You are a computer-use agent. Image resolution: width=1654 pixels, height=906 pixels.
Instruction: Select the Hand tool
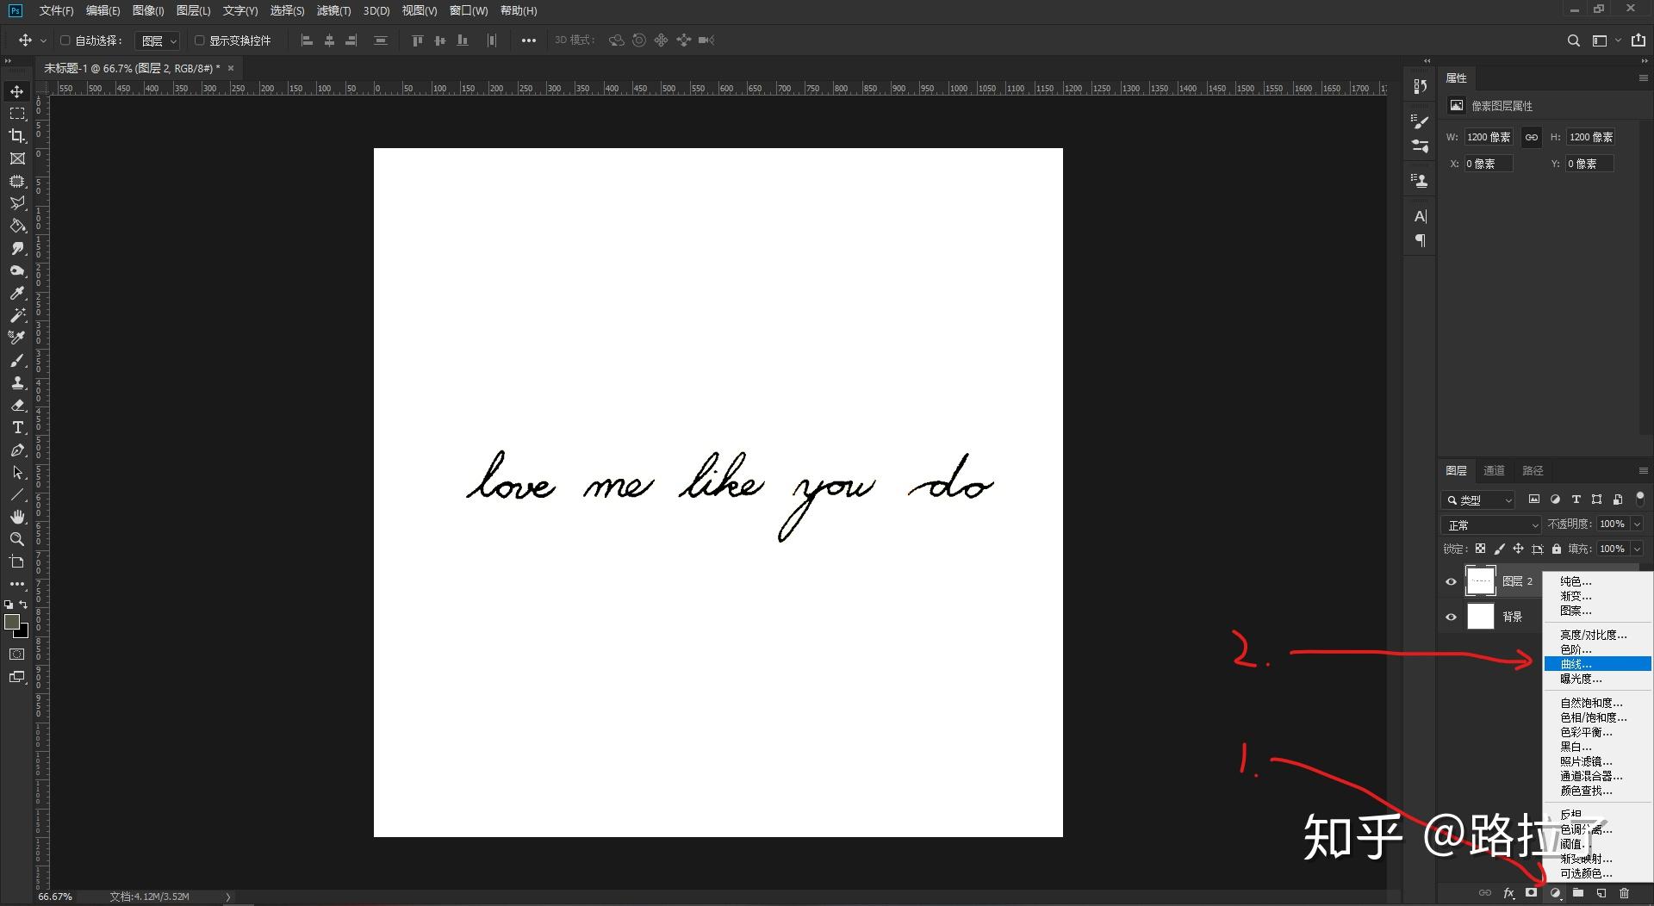pos(17,517)
